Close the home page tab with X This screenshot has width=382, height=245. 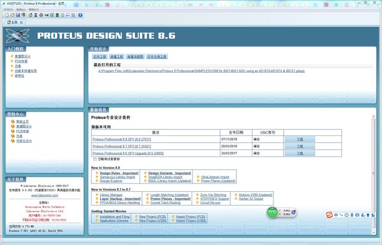(21, 23)
